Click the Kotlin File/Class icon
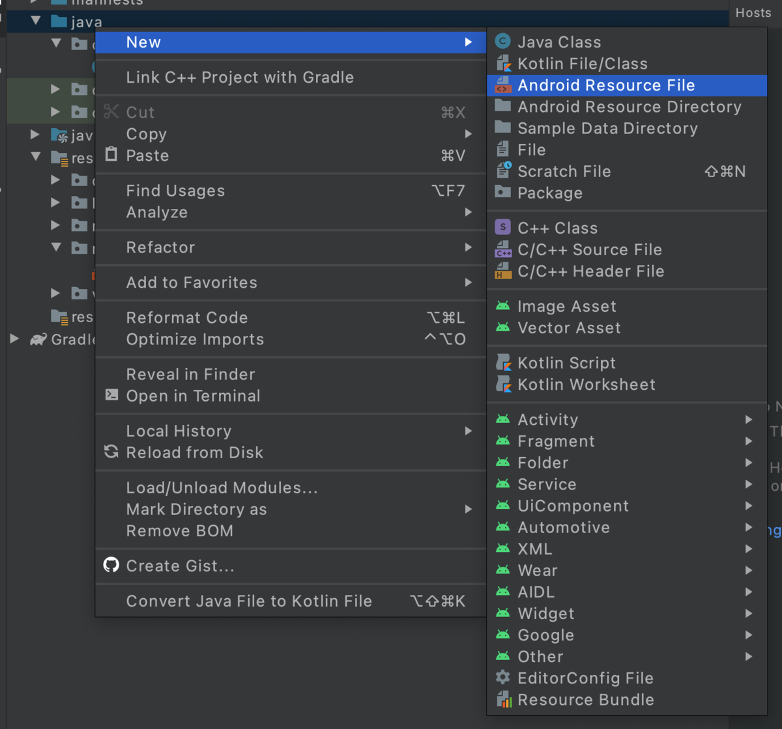The height and width of the screenshot is (729, 782). point(503,63)
